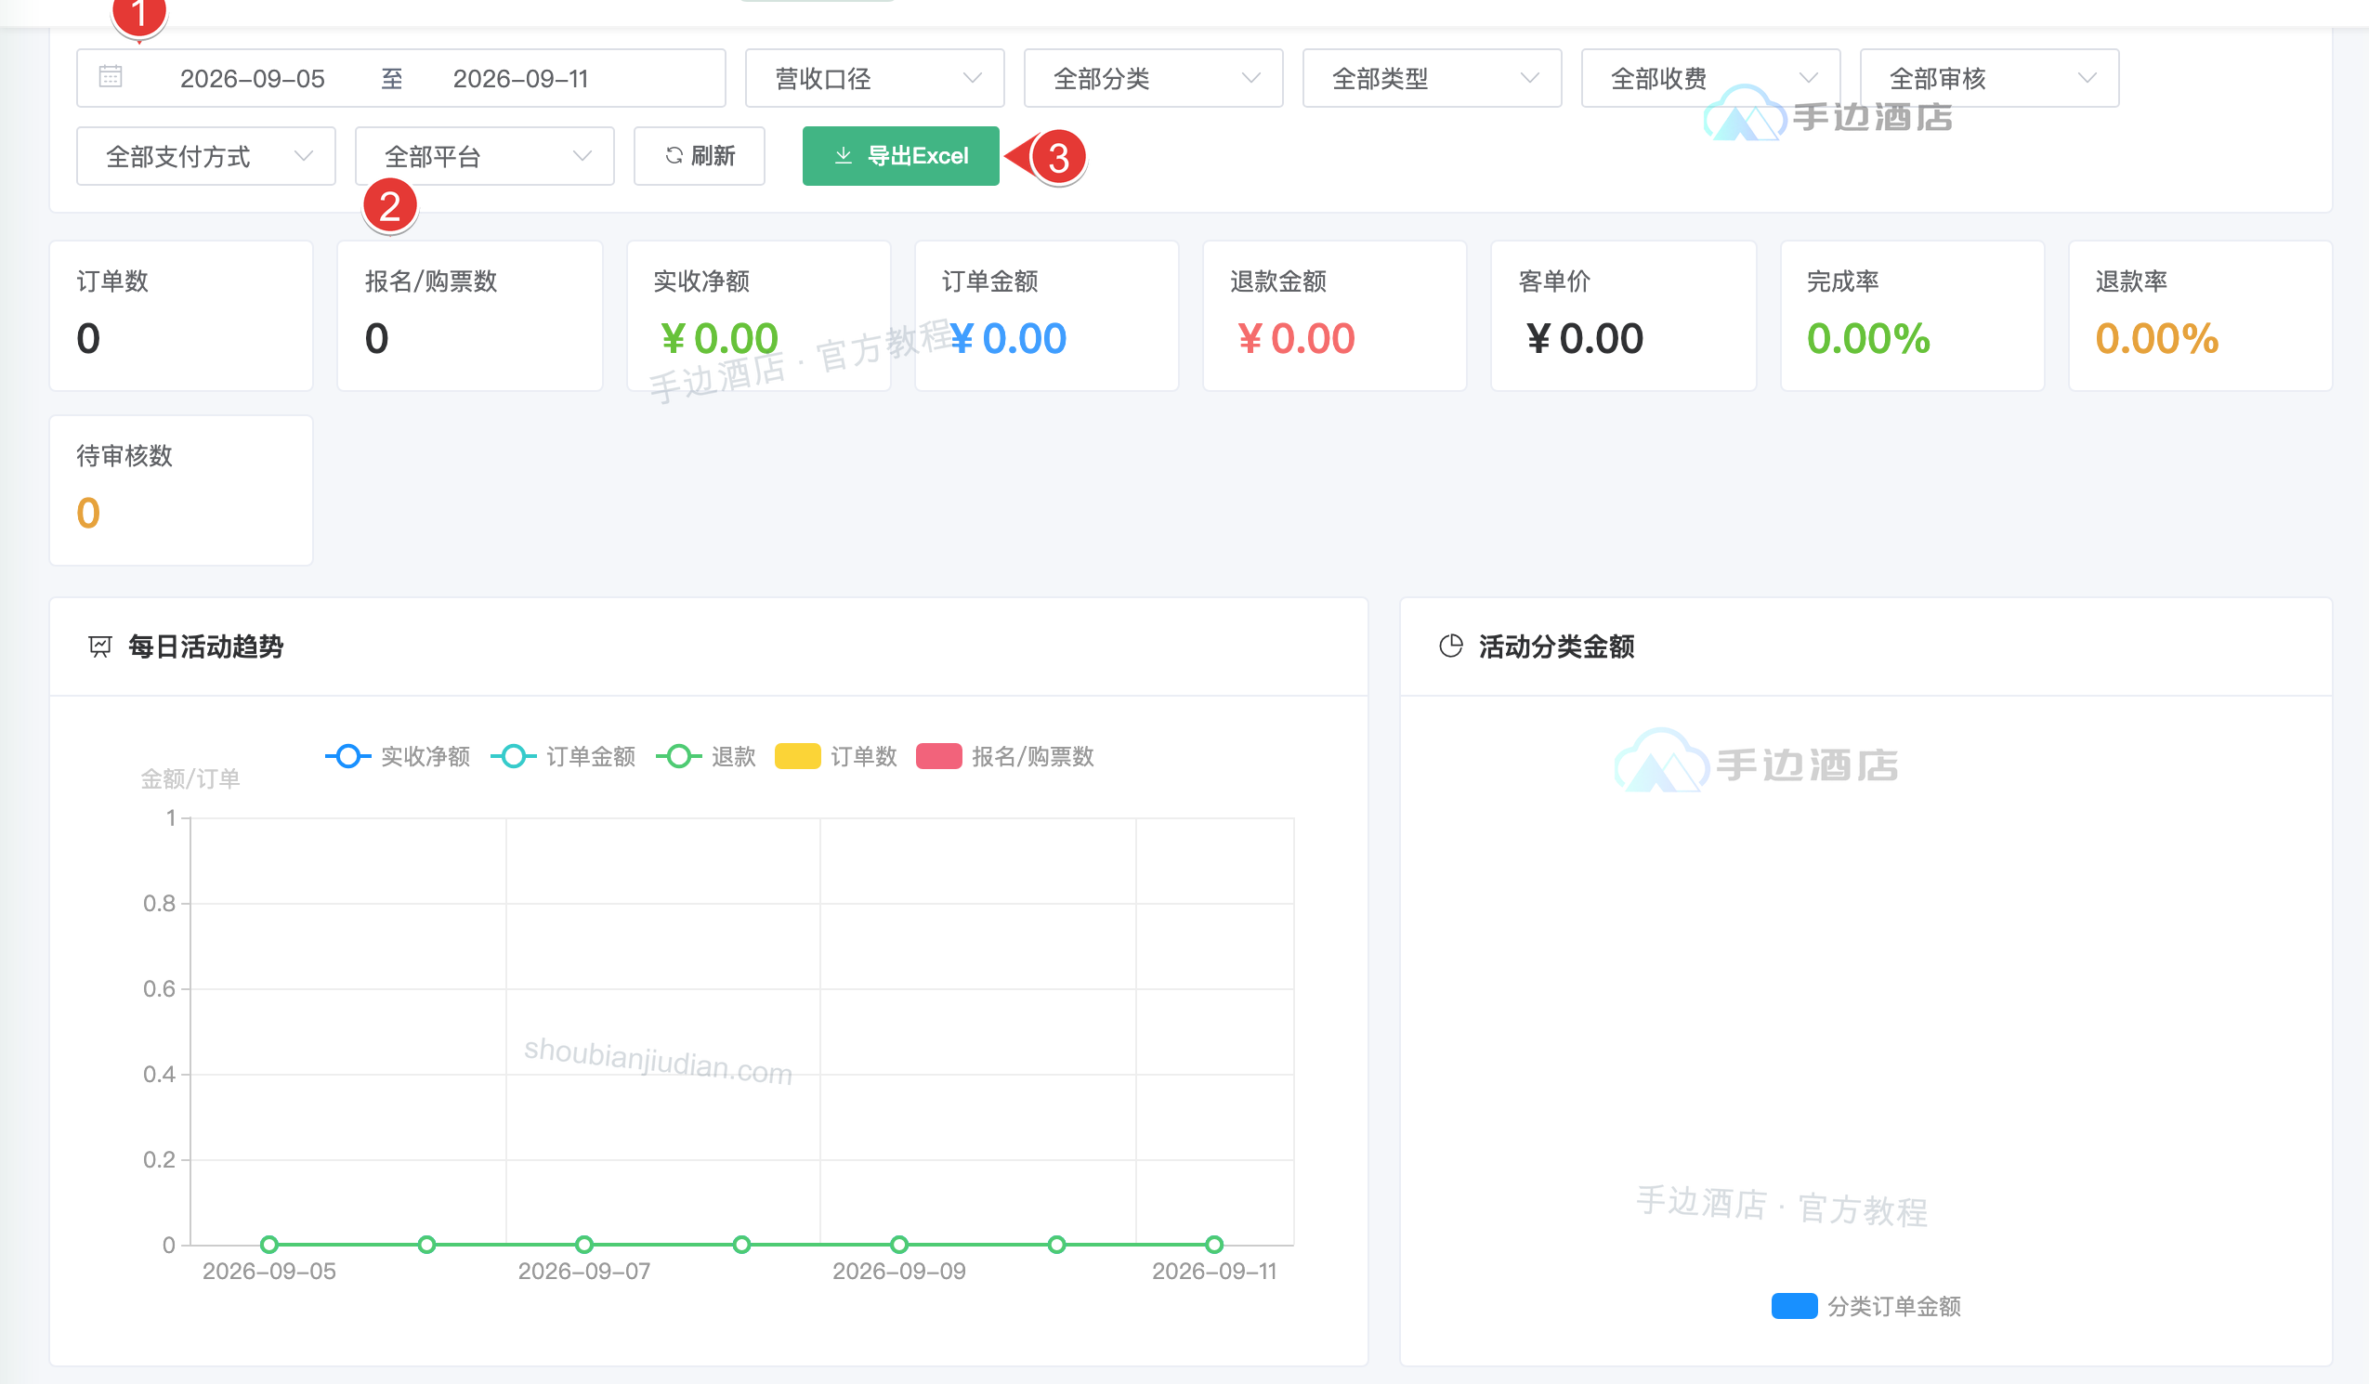
Task: Click chart data point at 2026-09-09
Action: [x=898, y=1244]
